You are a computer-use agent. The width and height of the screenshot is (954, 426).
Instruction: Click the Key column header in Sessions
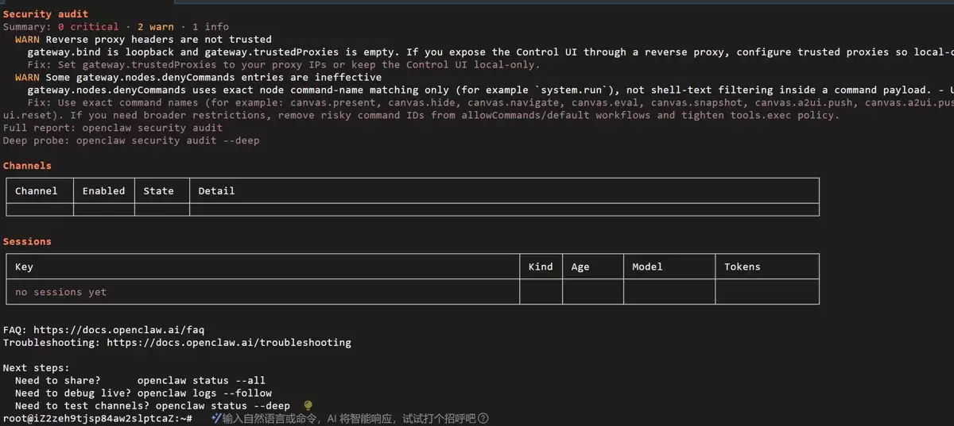point(24,267)
